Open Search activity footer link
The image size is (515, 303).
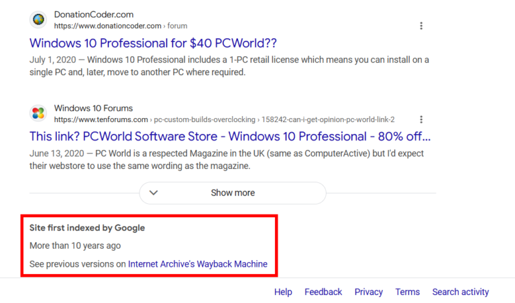click(461, 292)
